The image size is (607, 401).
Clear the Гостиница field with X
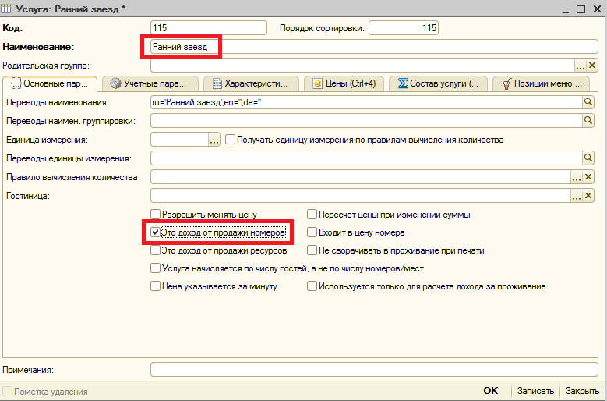pos(588,196)
